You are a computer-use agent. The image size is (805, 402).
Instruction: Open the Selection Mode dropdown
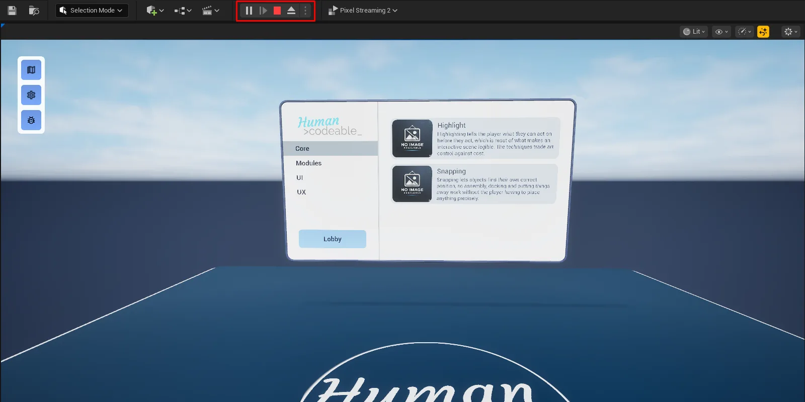(x=92, y=11)
